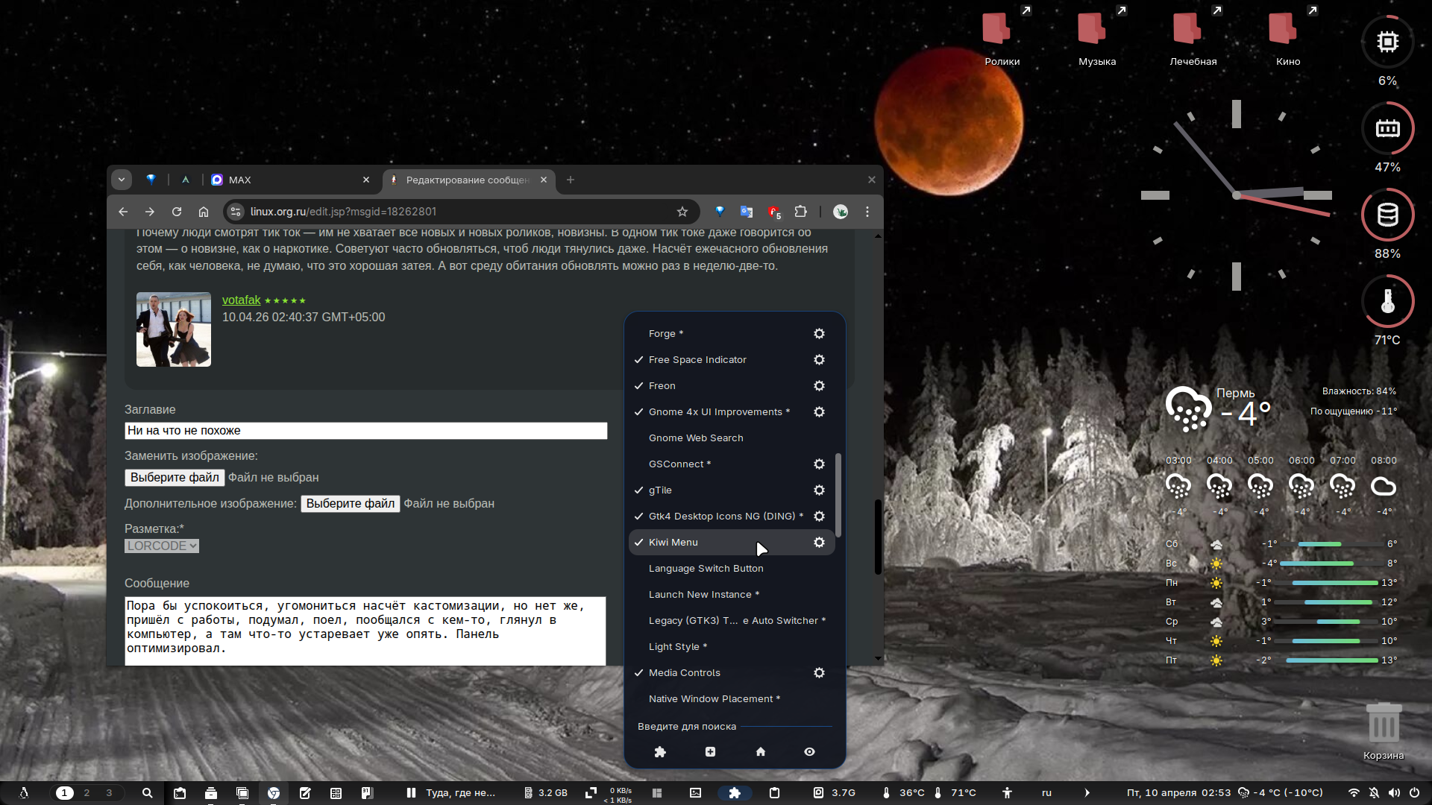Open the LORCODE markup dropdown
Viewport: 1432px width, 805px height.
coord(162,546)
